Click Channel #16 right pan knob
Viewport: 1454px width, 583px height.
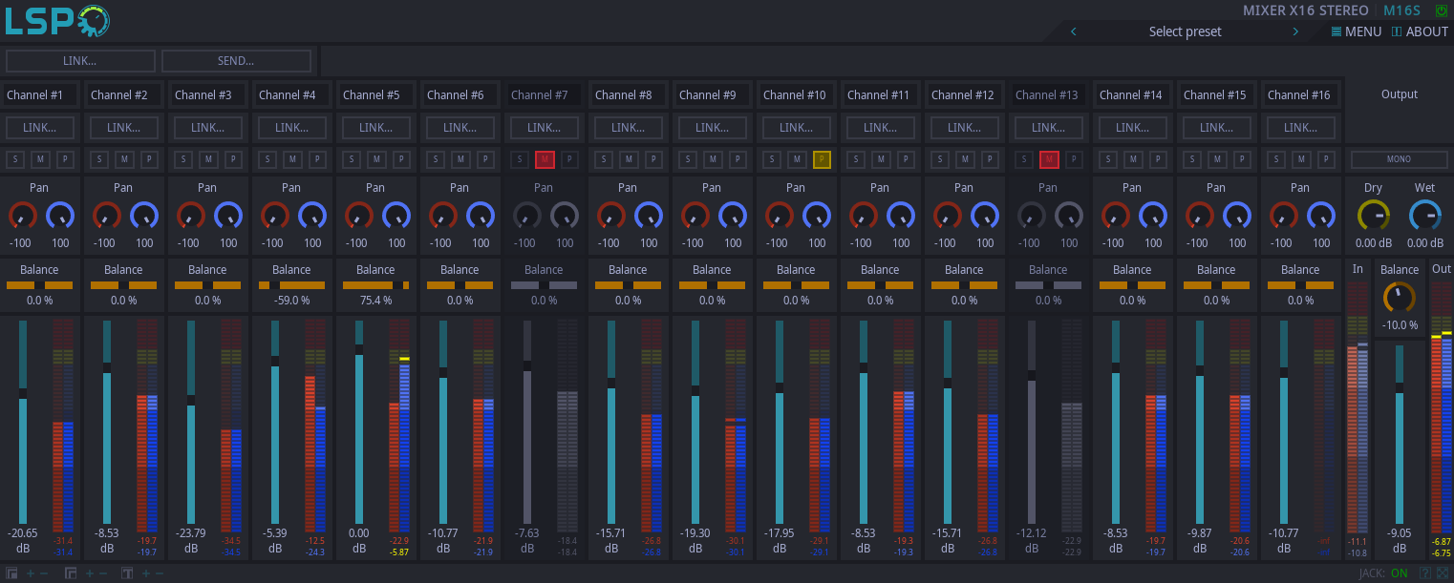click(1321, 217)
